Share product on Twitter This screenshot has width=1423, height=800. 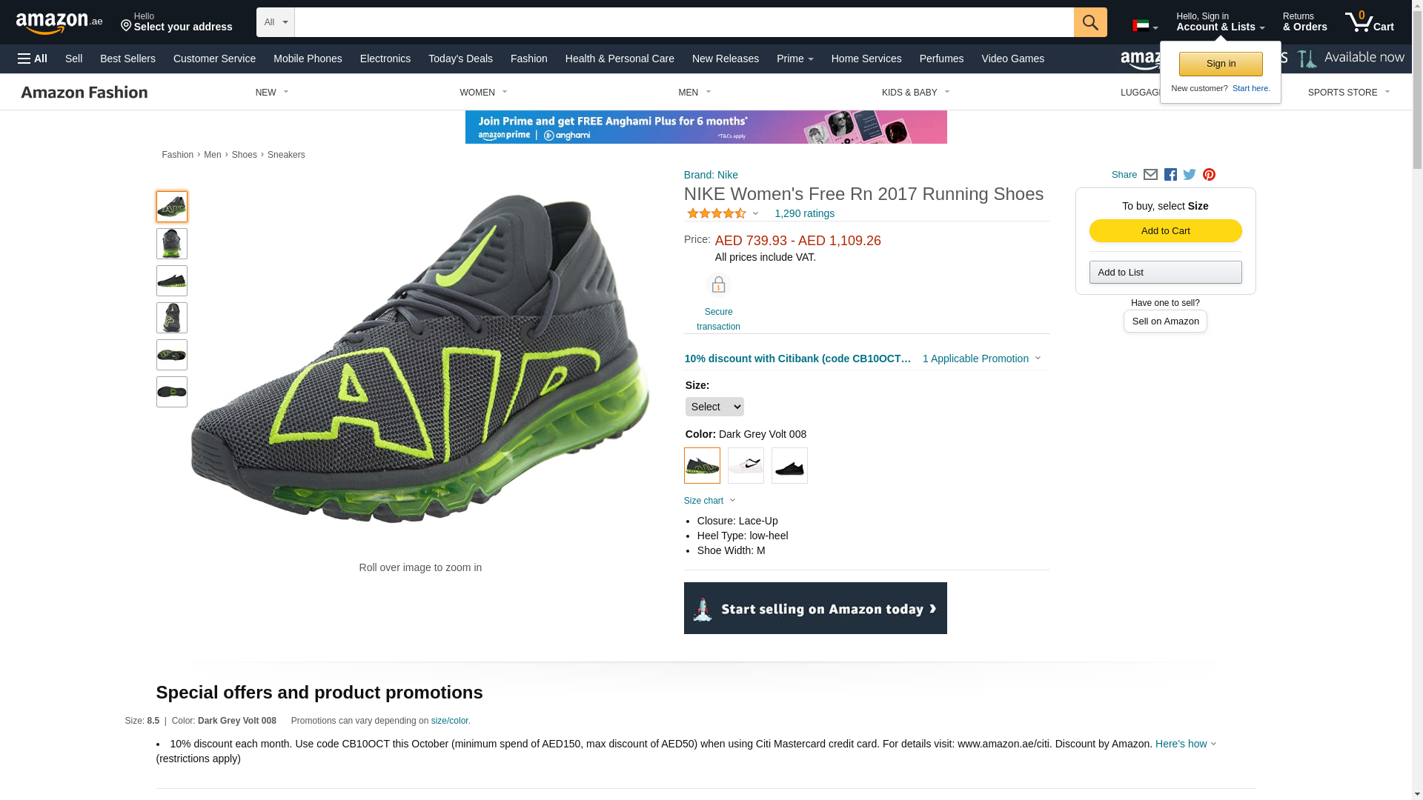[1190, 175]
